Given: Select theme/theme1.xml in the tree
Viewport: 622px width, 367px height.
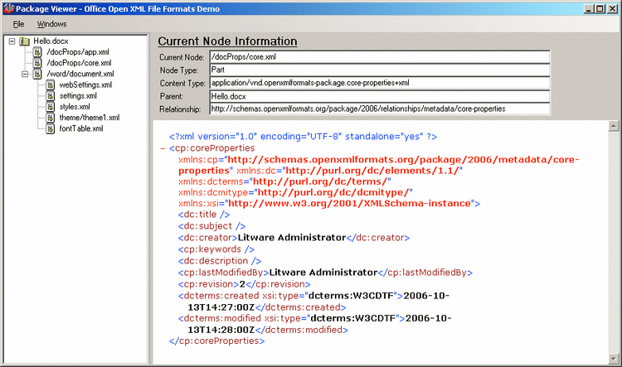Looking at the screenshot, I should point(90,118).
